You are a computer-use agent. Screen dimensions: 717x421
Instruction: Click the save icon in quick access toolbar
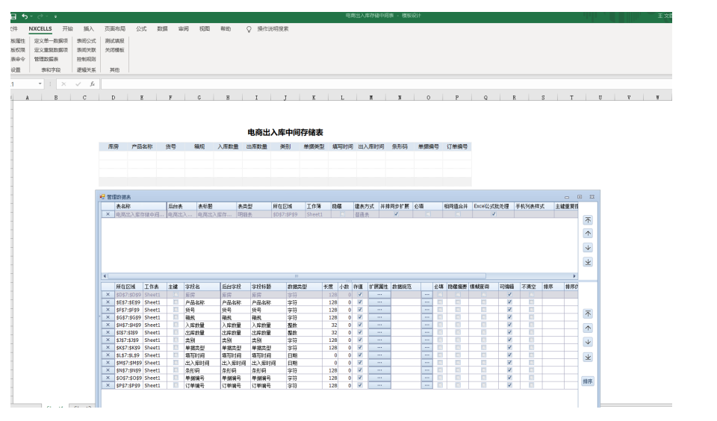pos(14,16)
